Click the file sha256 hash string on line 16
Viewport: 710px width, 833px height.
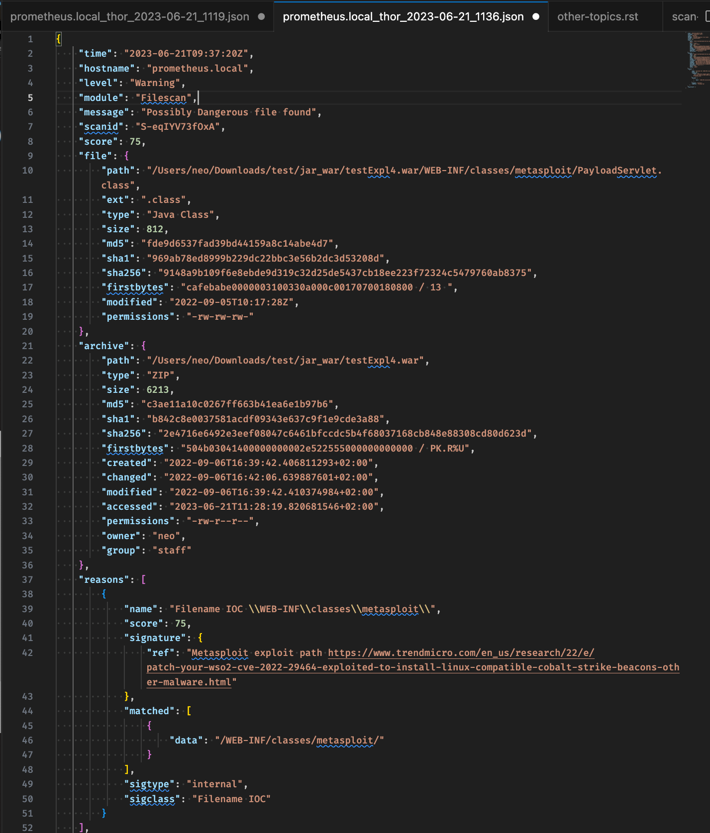(x=345, y=273)
